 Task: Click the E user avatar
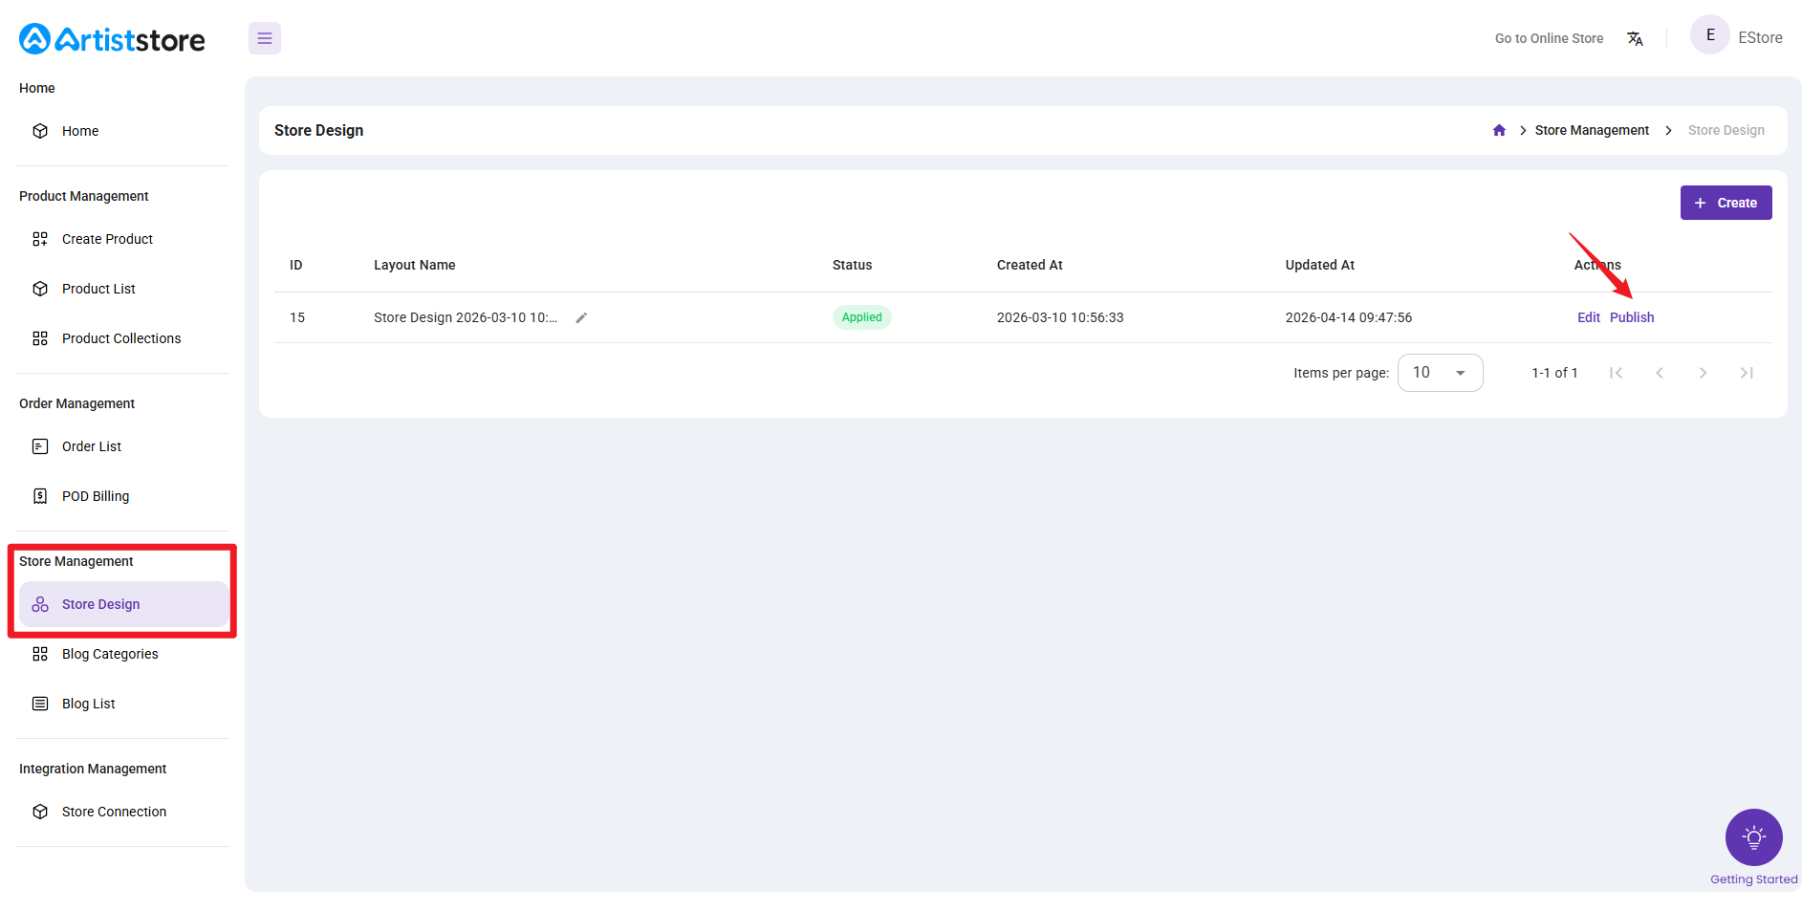tap(1710, 34)
